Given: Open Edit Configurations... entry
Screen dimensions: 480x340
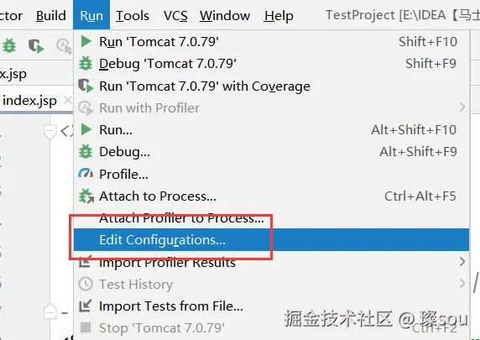Looking at the screenshot, I should point(271,239).
